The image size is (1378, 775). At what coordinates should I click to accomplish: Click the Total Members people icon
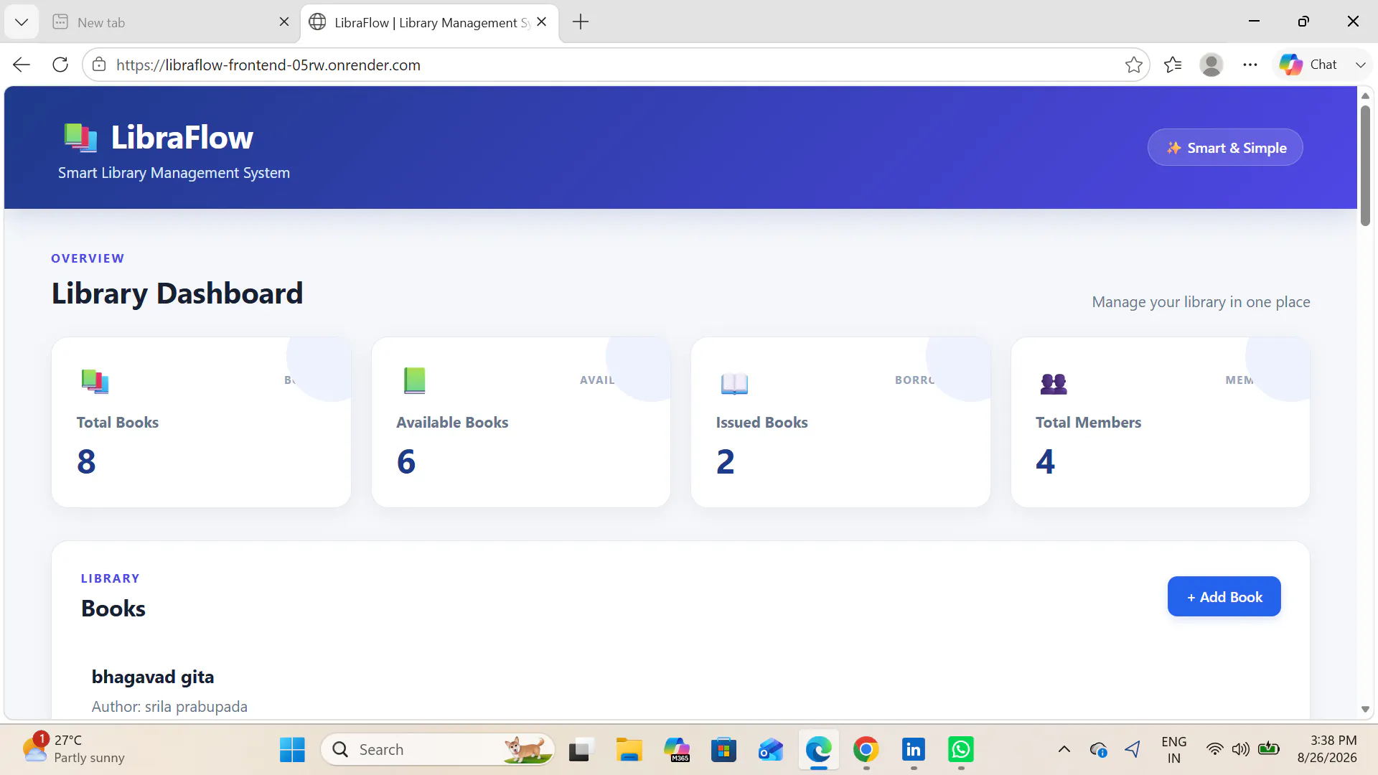[x=1054, y=384]
